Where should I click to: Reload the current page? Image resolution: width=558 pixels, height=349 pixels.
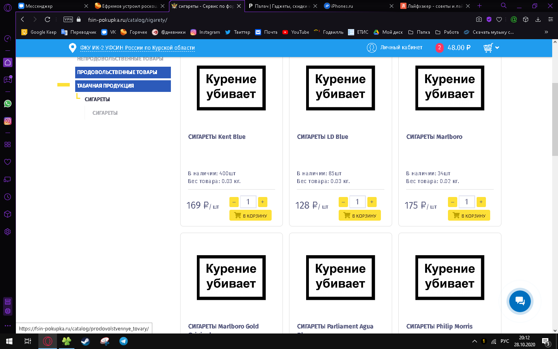point(47,19)
